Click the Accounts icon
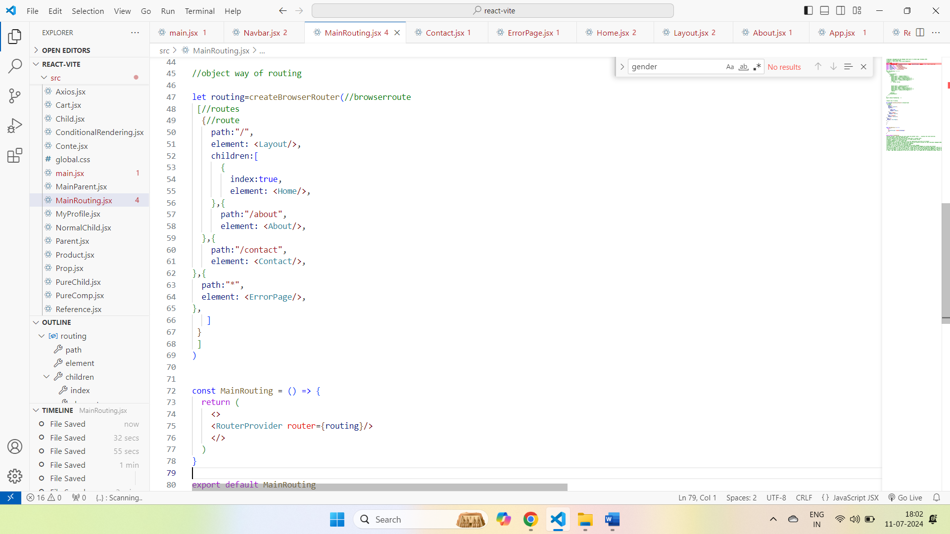This screenshot has height=534, width=950. pos(15,446)
